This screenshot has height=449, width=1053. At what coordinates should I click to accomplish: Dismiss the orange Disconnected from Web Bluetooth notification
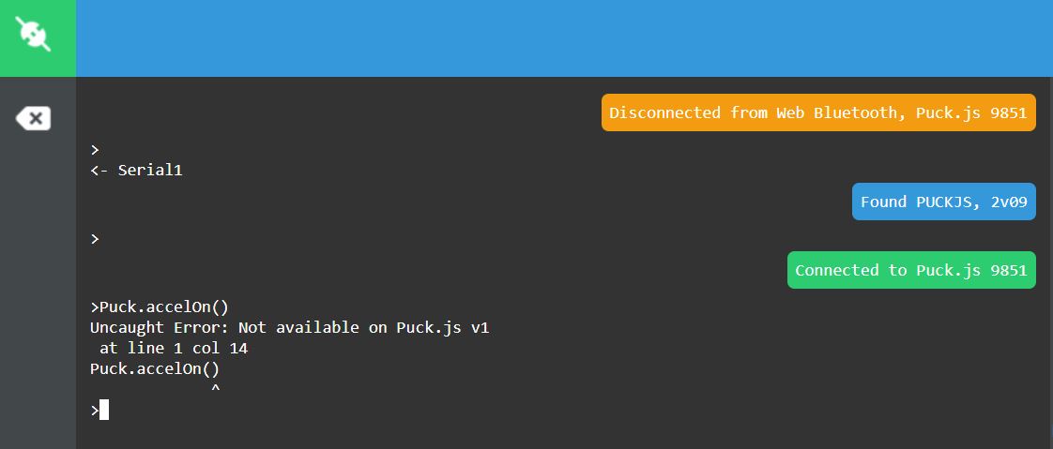click(818, 112)
